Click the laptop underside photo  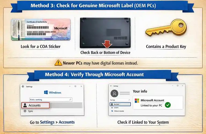(x=105, y=33)
